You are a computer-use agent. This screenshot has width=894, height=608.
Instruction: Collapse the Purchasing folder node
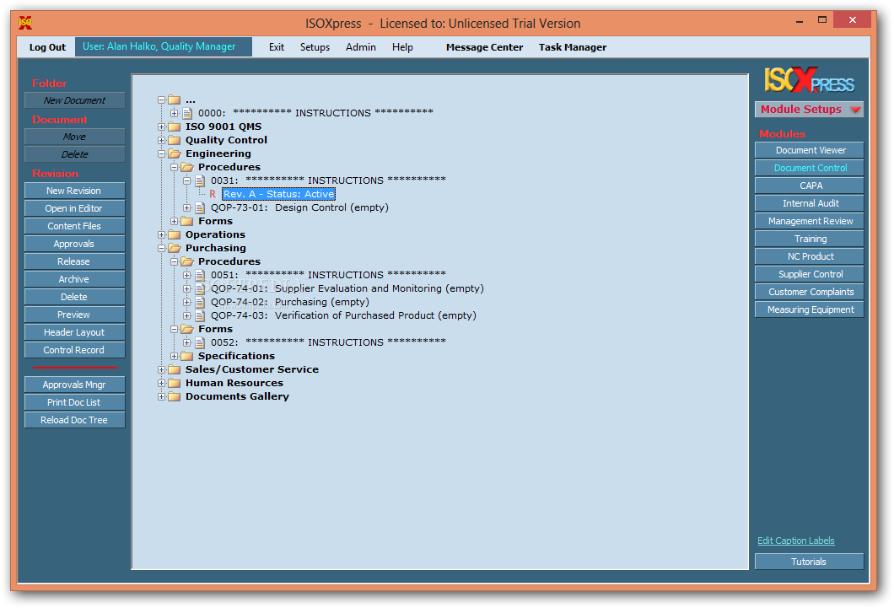click(x=161, y=249)
